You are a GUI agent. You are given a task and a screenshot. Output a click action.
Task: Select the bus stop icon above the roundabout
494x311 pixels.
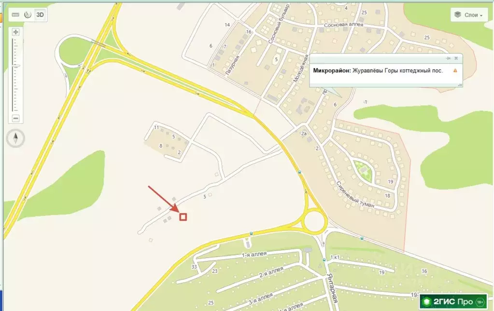(299, 172)
